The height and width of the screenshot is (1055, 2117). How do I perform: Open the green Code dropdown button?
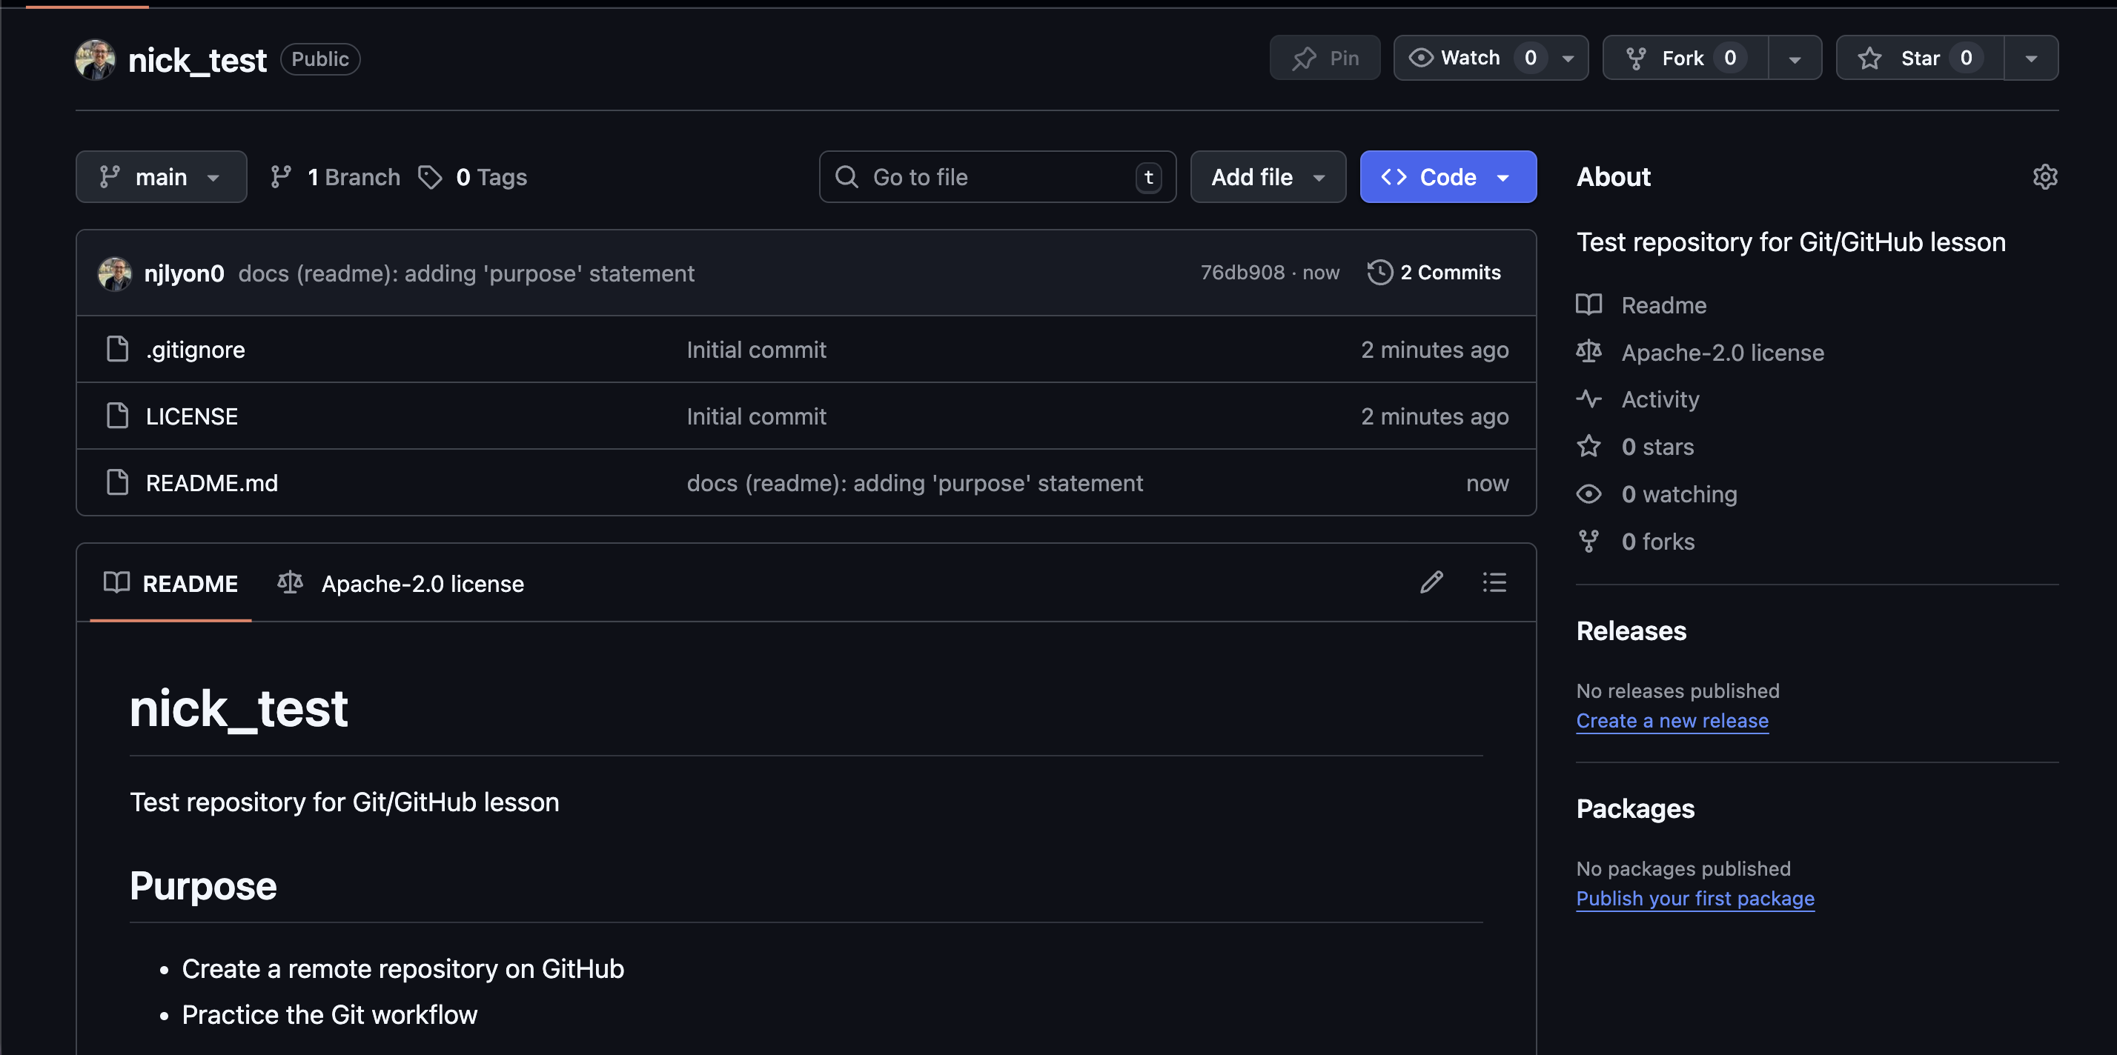[1448, 176]
